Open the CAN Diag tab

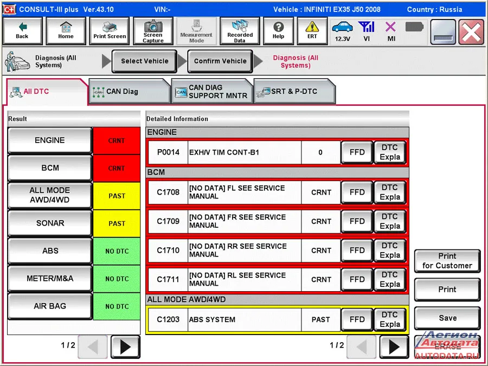pyautogui.click(x=130, y=92)
